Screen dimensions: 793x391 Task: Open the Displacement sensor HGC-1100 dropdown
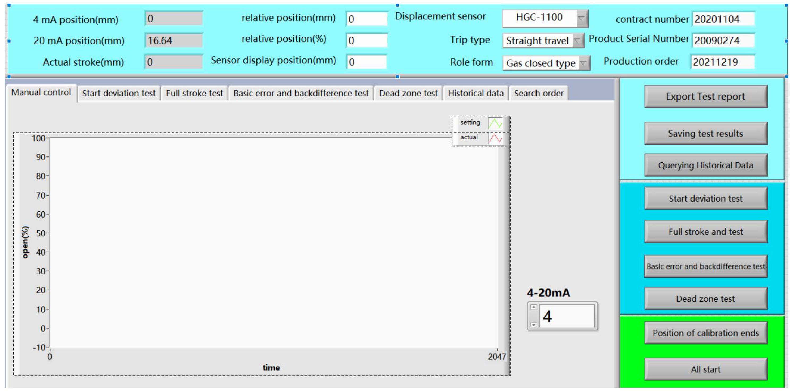(581, 19)
